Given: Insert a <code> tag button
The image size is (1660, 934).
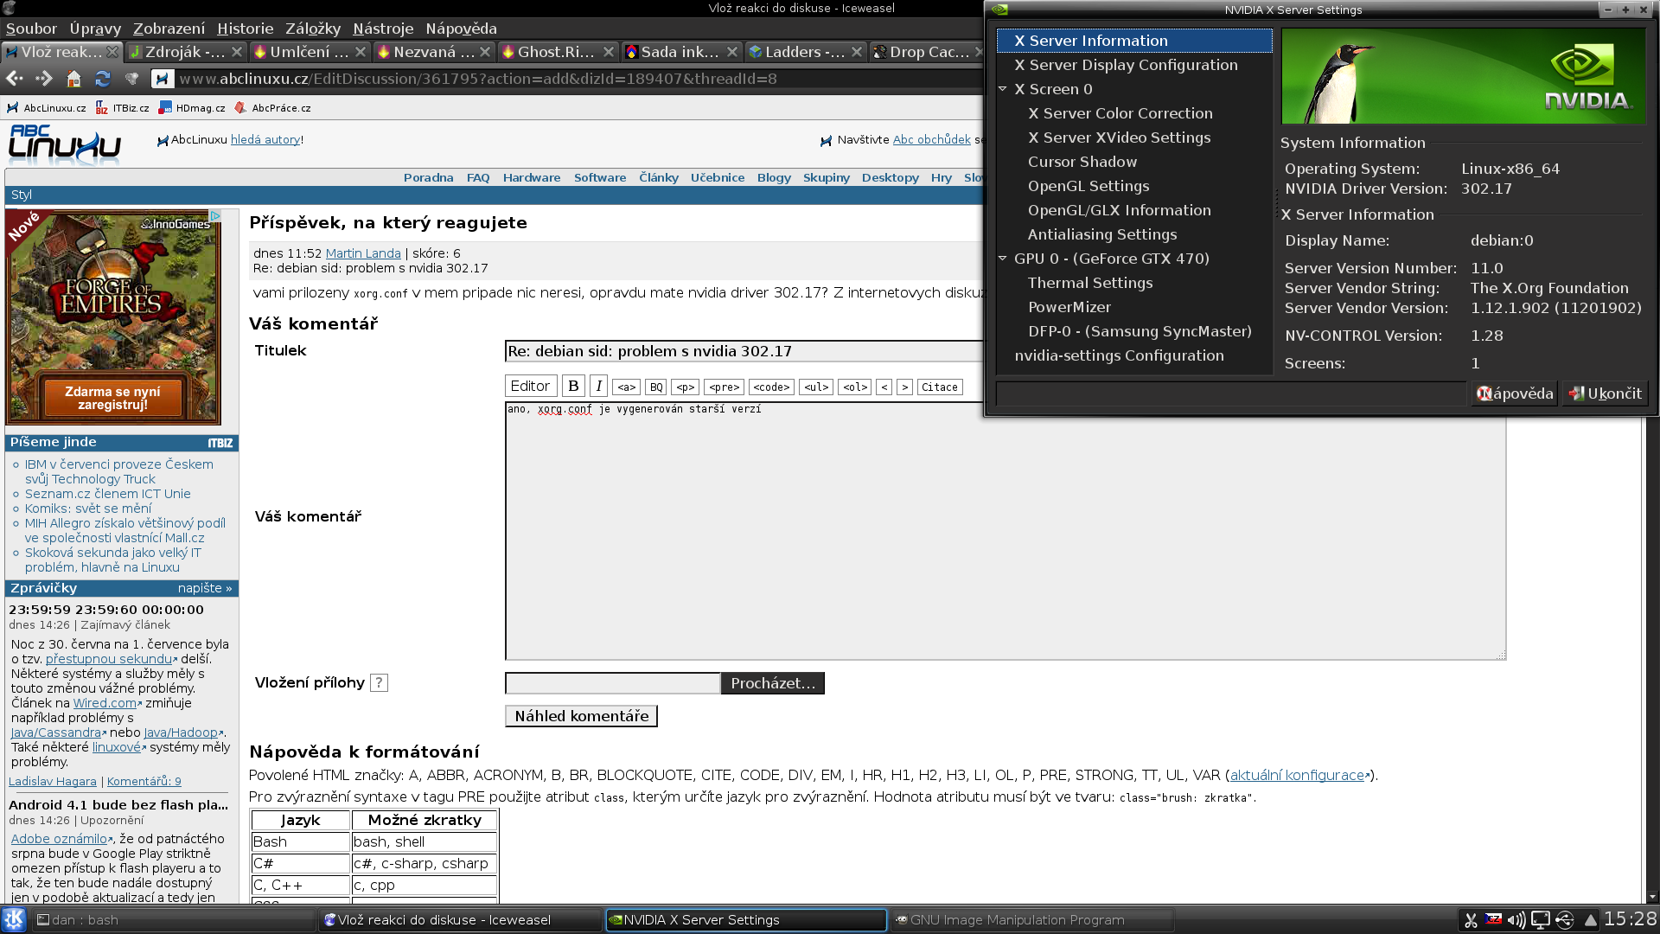Looking at the screenshot, I should (x=771, y=387).
